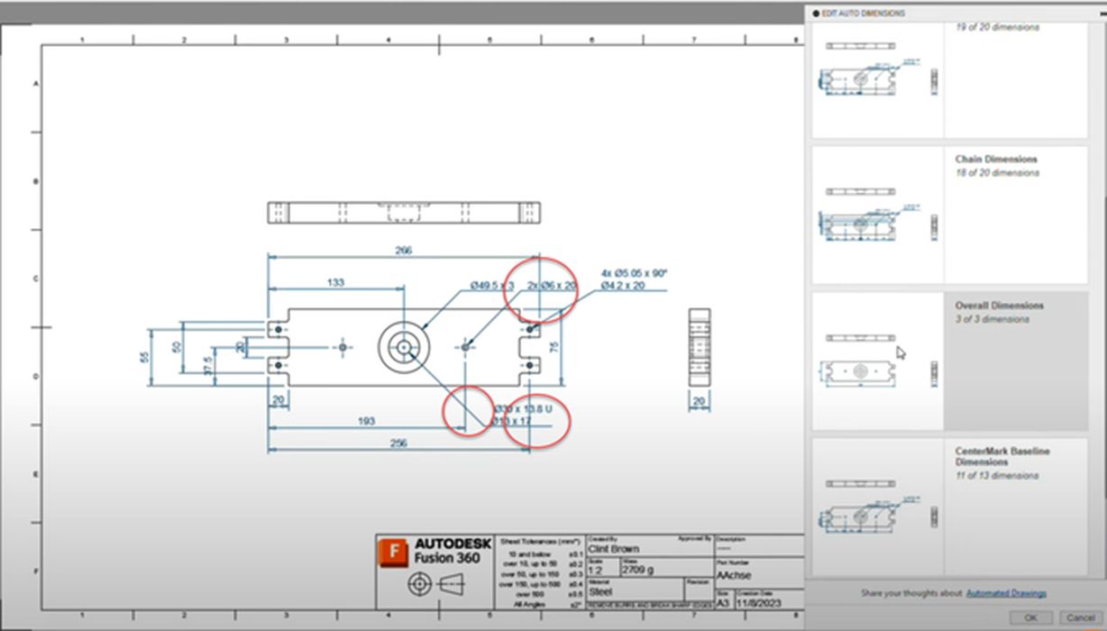Viewport: 1107px width, 631px height.
Task: Open the Automated Drawings feedback link
Action: pos(1006,593)
